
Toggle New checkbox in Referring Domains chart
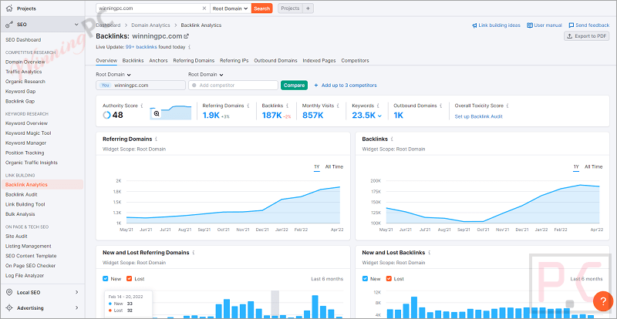click(105, 279)
